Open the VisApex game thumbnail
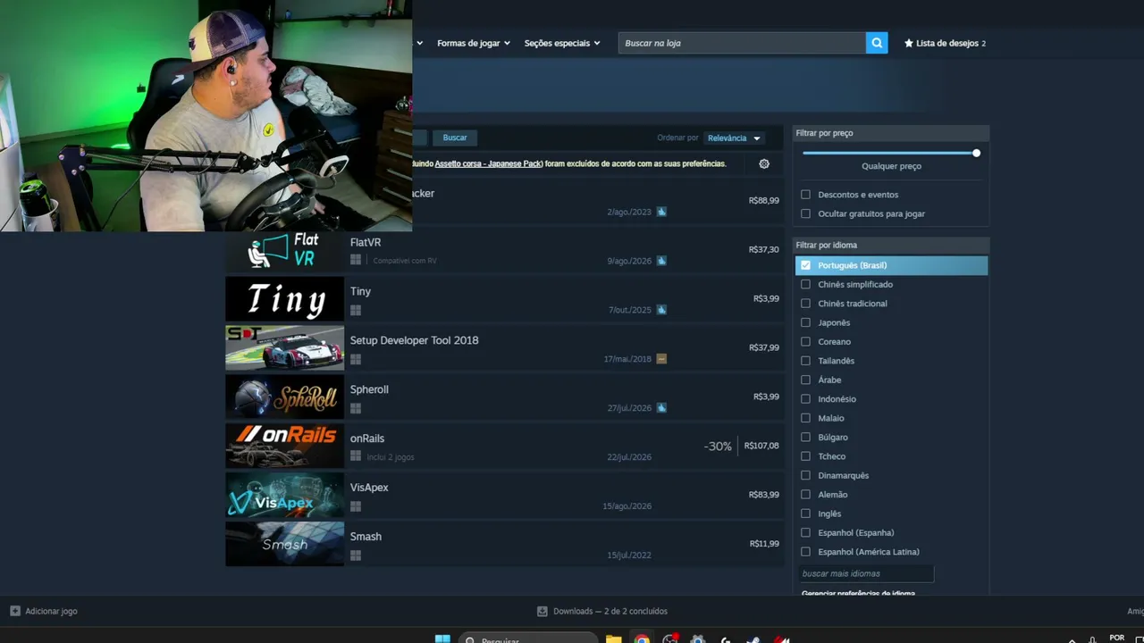This screenshot has height=643, width=1144. click(x=284, y=495)
